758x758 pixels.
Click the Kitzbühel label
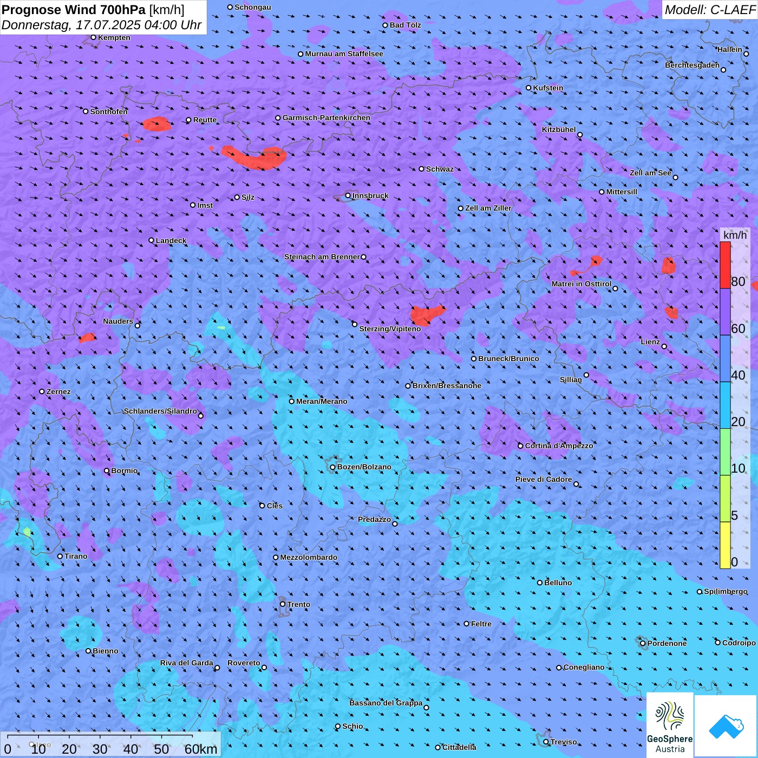[x=559, y=129]
